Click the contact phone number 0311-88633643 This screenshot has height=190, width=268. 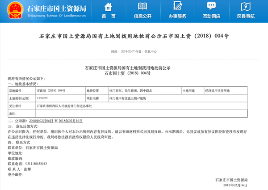pos(36,164)
